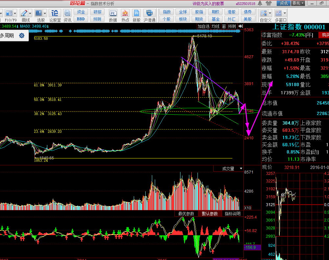Open the 数据 PE data icon
Viewport: 329px width, 260px height.
pos(113,13)
